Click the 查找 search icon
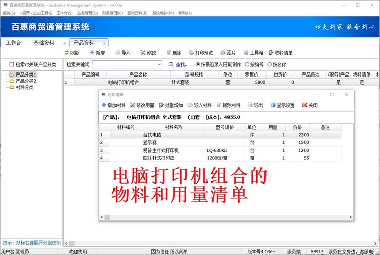 point(171,64)
